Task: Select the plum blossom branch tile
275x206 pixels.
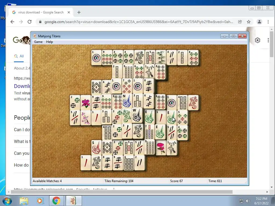Action: coord(86,117)
